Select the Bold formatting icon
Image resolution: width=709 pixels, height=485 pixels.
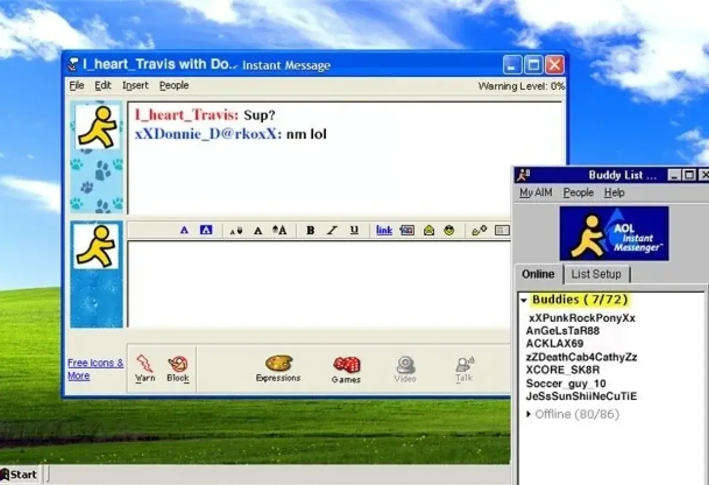coord(311,230)
